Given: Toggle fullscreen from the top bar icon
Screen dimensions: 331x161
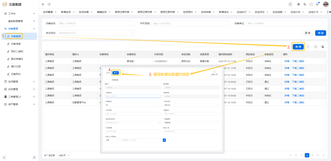Looking at the screenshot, I should pyautogui.click(x=311, y=4).
